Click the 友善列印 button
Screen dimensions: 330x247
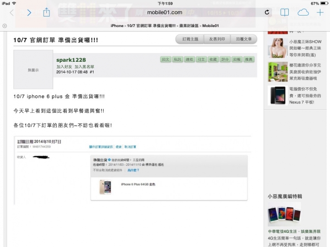(x=217, y=39)
